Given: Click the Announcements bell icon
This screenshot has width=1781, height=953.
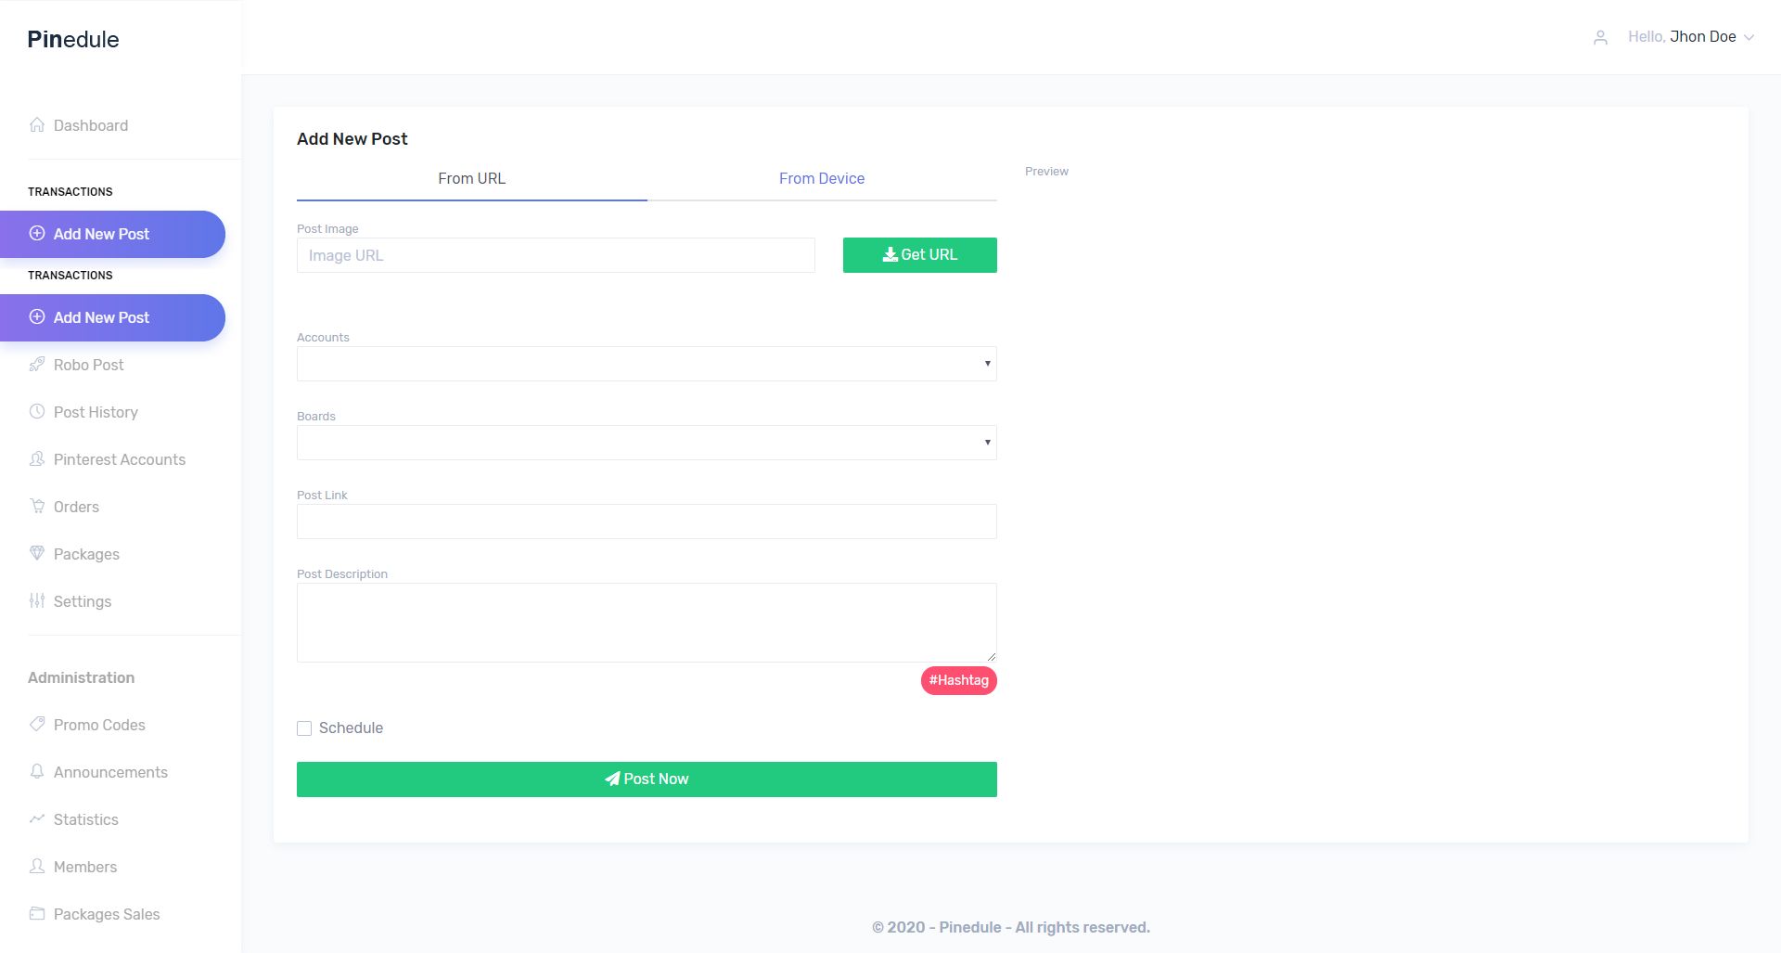Looking at the screenshot, I should [37, 771].
